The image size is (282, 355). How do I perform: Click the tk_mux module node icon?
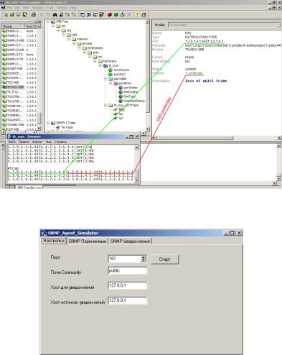(x=105, y=65)
